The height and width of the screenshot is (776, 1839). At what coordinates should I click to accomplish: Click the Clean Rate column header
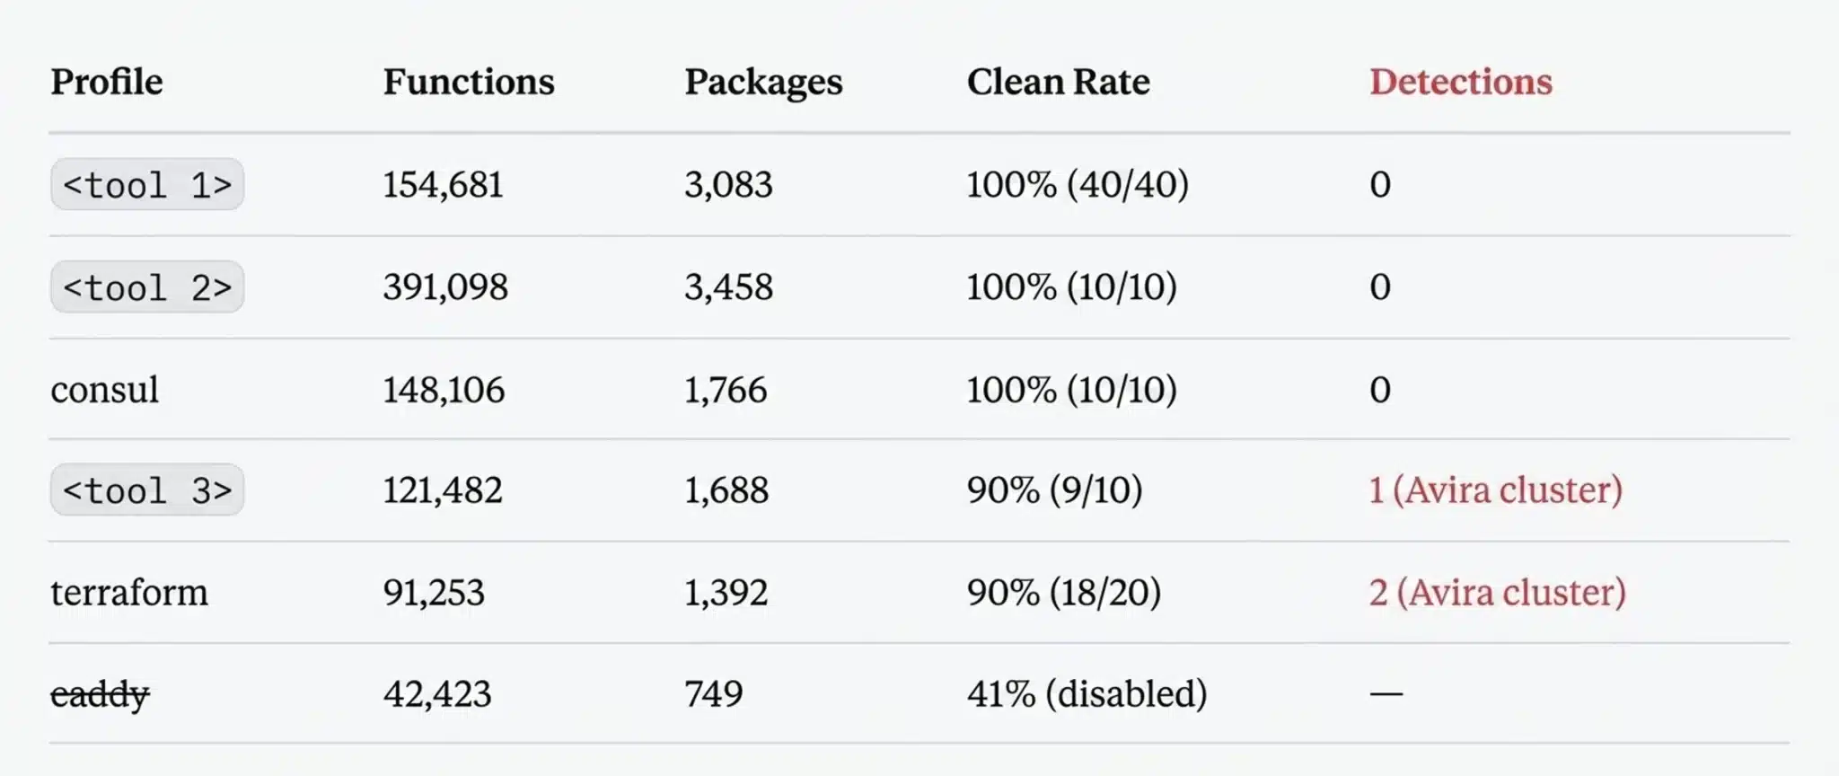click(x=1058, y=82)
